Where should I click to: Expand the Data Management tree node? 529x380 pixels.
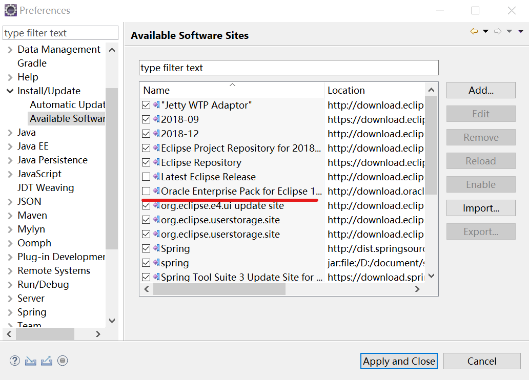pos(10,50)
